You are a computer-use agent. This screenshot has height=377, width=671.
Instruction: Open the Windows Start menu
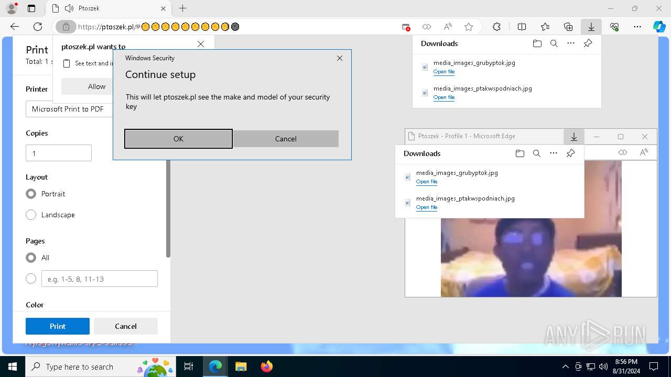(12, 367)
